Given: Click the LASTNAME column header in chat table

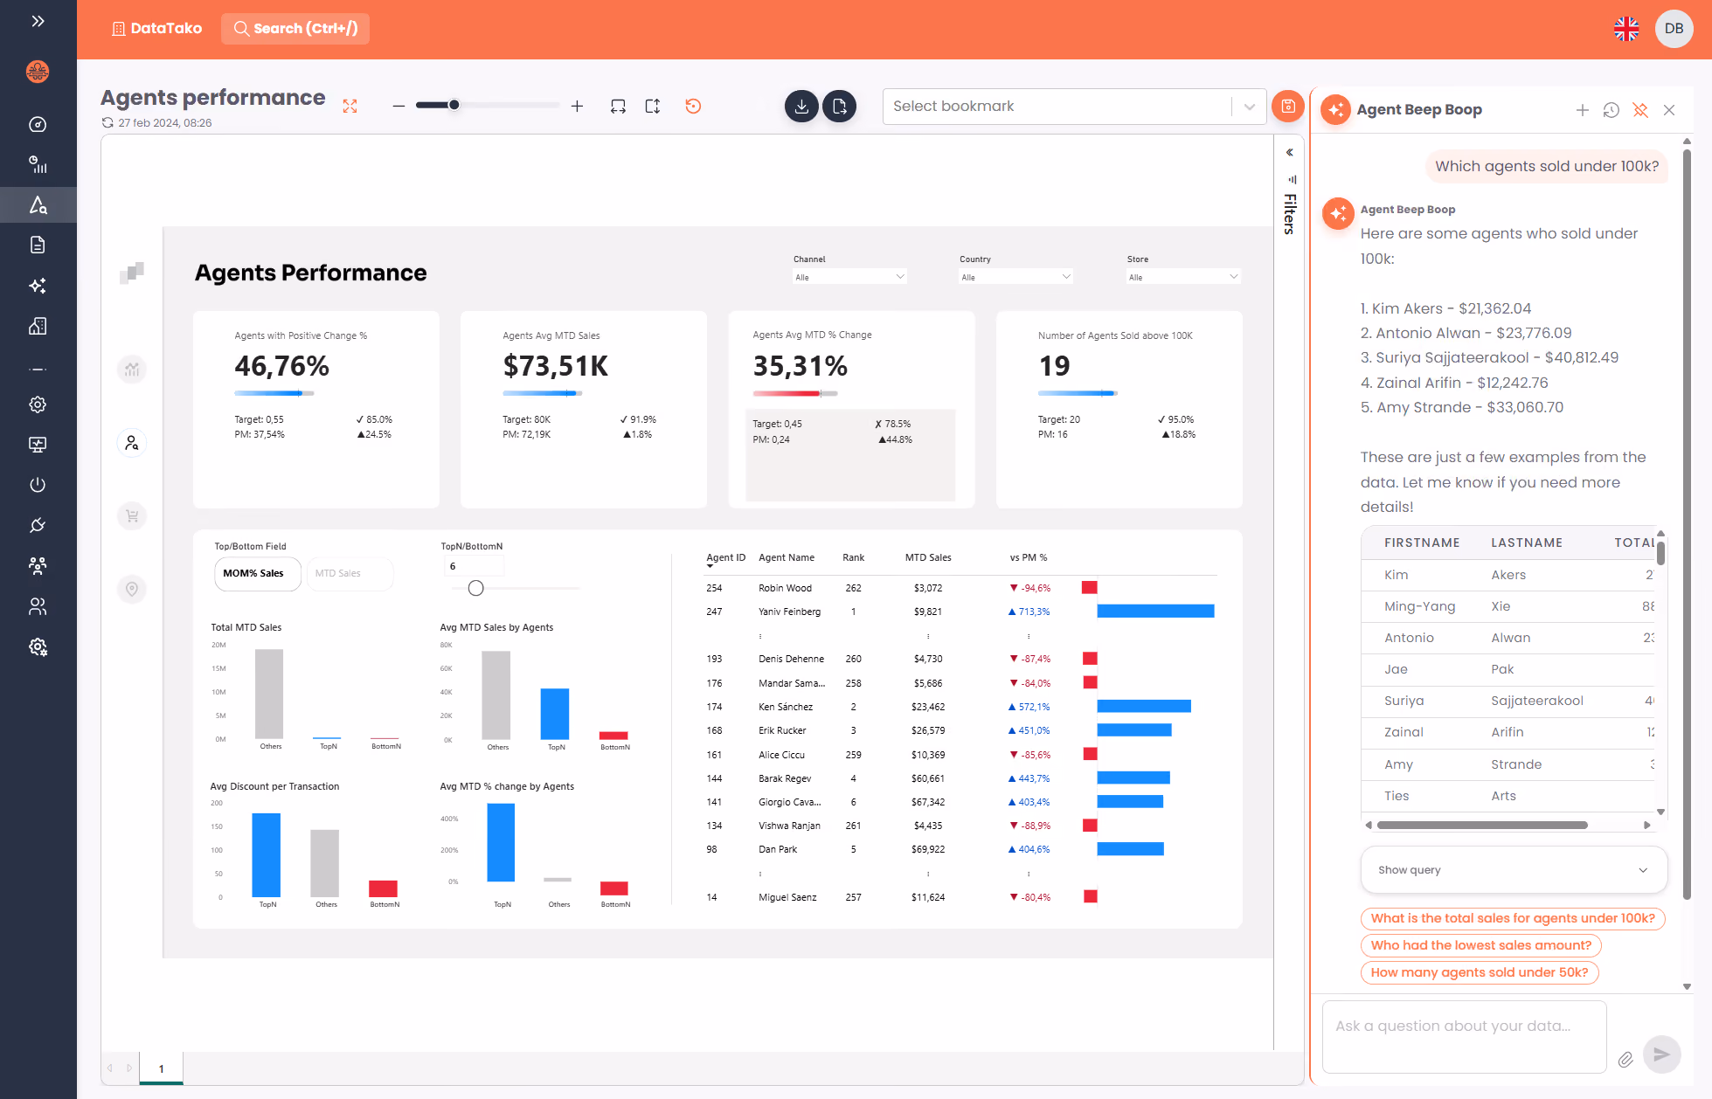Looking at the screenshot, I should 1526,543.
